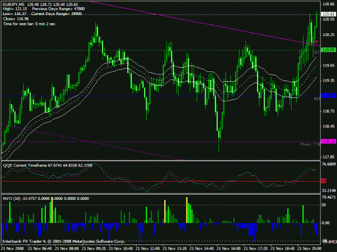337x252 pixels.
Task: Click the 120.55 price scale label
Action: click(328, 19)
